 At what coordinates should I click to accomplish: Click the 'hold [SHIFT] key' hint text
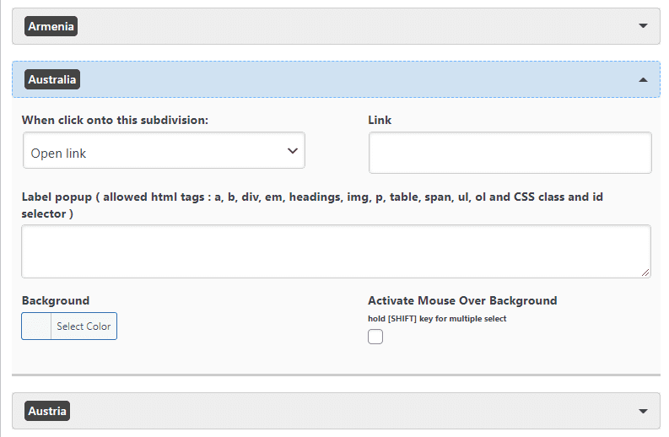437,319
